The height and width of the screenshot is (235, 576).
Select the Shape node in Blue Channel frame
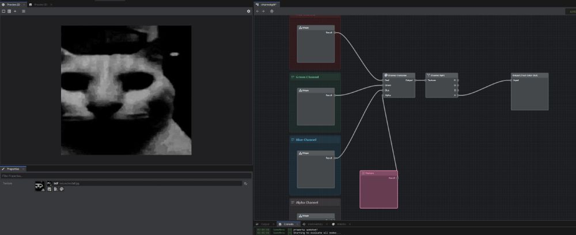tap(316, 169)
